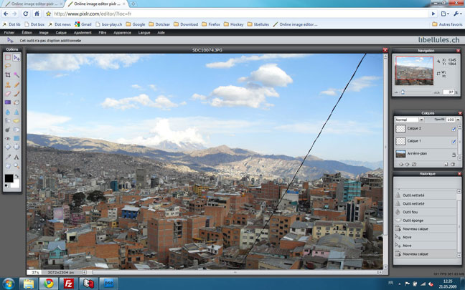Open Chrome's page menu dropdown
The height and width of the screenshot is (290, 465).
click(x=445, y=14)
